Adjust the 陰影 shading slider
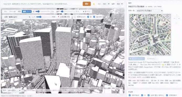 click(68, 12)
